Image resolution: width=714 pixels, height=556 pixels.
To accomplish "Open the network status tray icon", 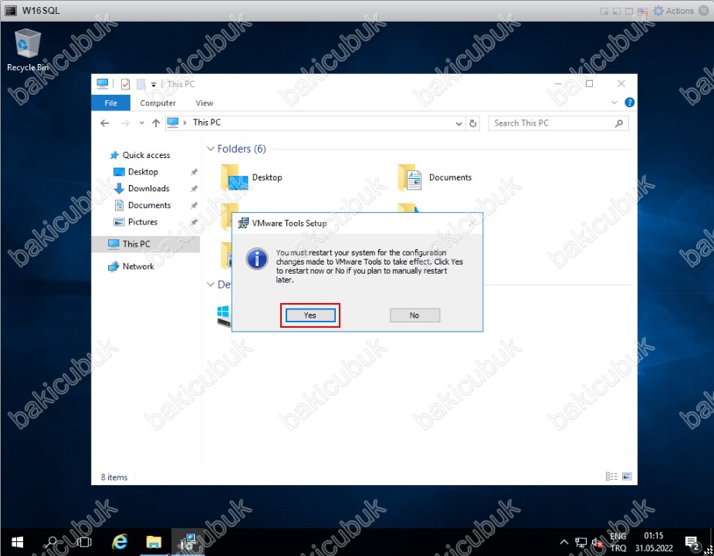I will click(580, 542).
